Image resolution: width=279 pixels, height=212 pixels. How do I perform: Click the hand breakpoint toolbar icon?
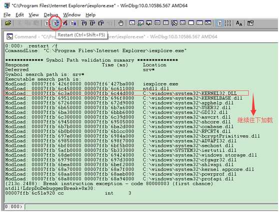click(x=120, y=23)
